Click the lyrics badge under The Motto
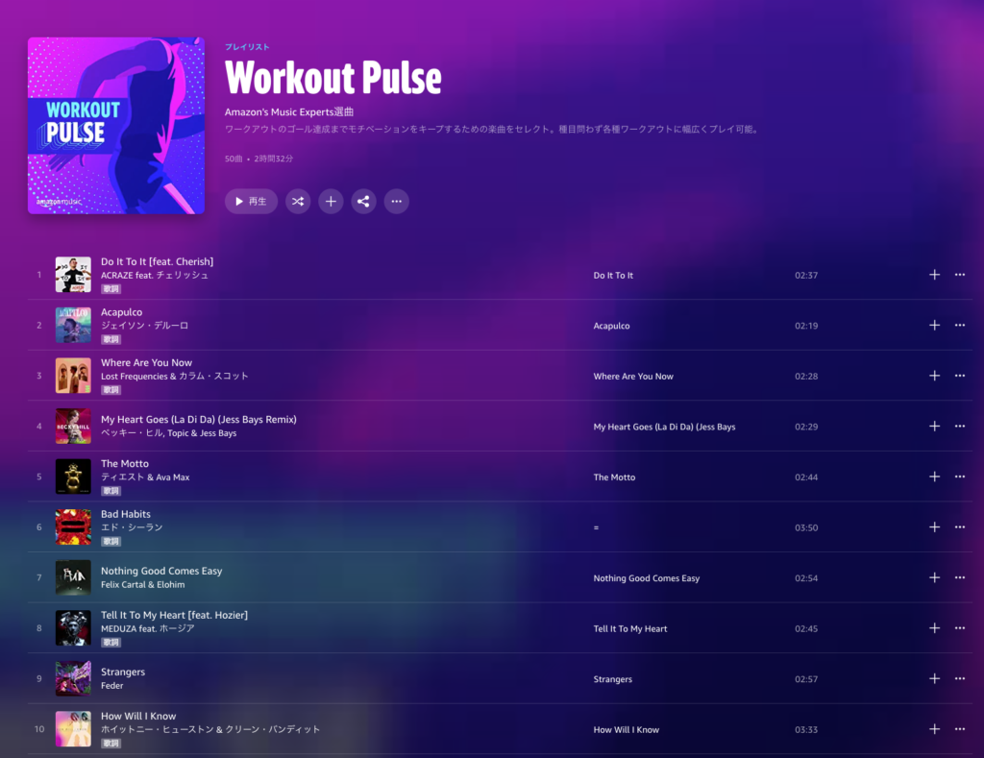 point(111,491)
